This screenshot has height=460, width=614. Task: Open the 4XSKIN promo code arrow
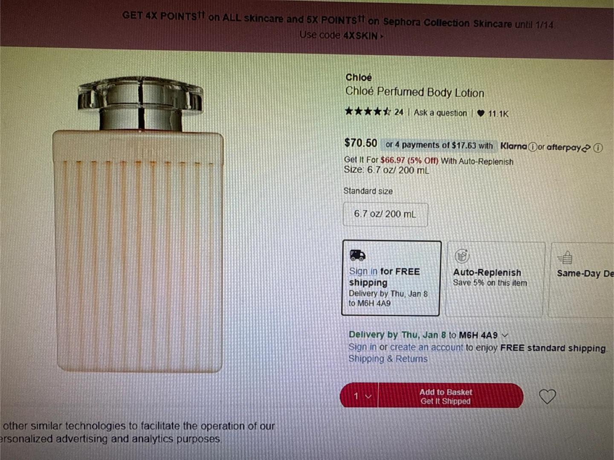pos(382,37)
